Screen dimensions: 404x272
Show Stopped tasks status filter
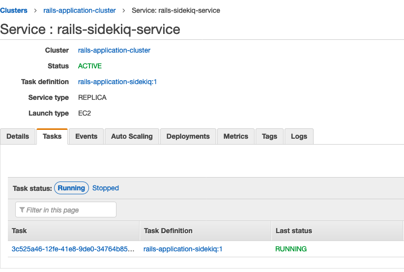(106, 188)
